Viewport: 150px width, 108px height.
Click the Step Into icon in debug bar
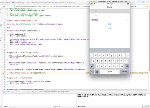[21, 92]
